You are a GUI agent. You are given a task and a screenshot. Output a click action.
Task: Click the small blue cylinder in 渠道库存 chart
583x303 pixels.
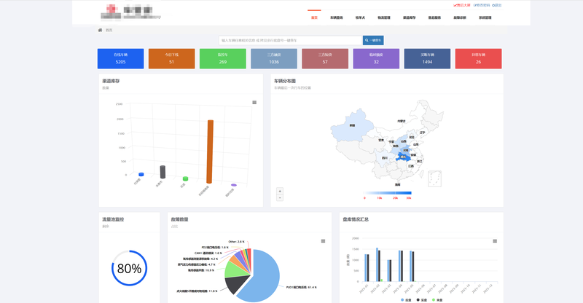coord(141,174)
